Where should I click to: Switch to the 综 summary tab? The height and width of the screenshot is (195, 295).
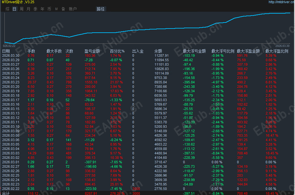tap(8, 9)
